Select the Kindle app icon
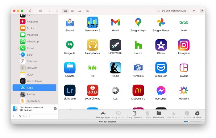This screenshot has width=216, height=138. click(x=115, y=68)
